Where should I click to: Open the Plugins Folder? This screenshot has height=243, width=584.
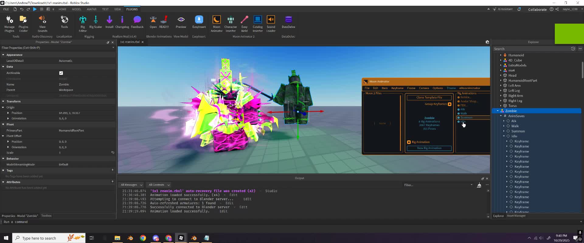pos(23,24)
